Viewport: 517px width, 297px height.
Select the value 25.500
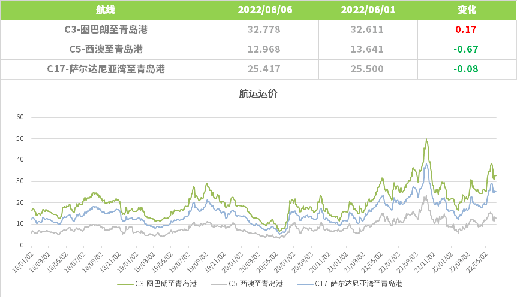(367, 69)
